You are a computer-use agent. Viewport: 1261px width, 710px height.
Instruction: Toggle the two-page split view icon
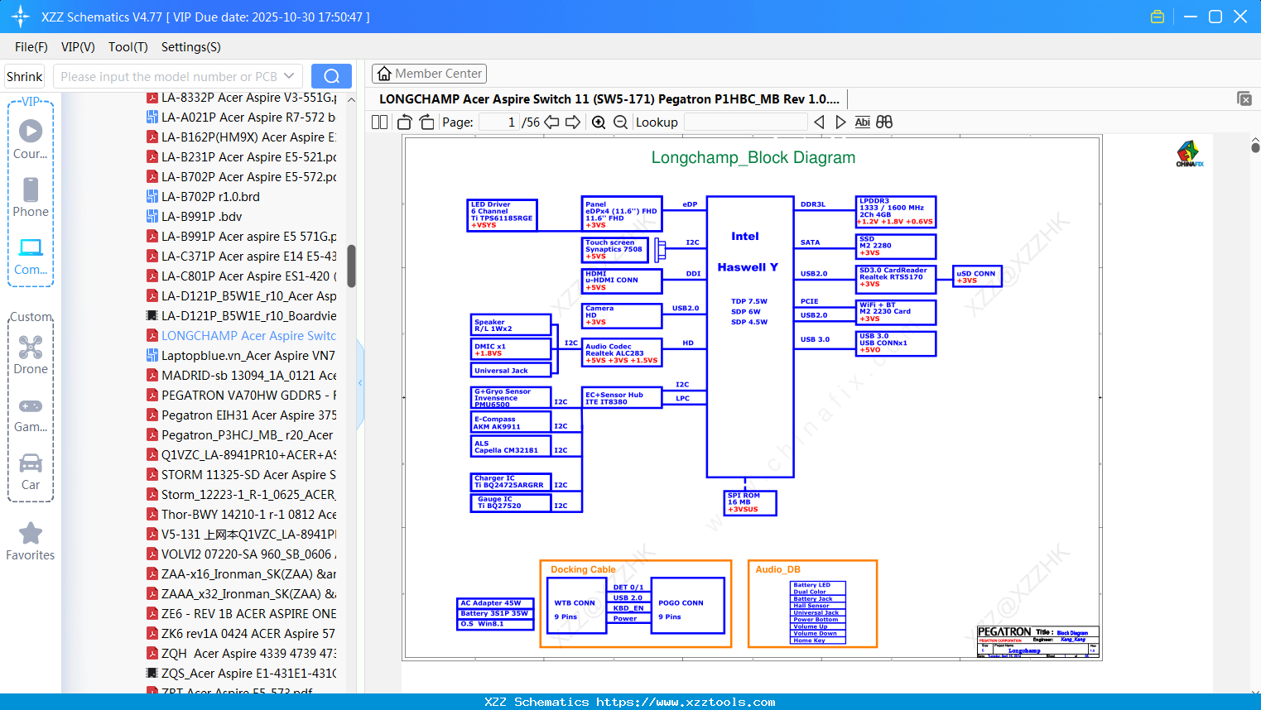point(379,122)
